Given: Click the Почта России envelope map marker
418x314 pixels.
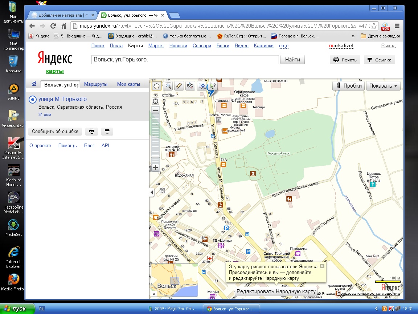Looking at the screenshot, I should coord(218,120).
